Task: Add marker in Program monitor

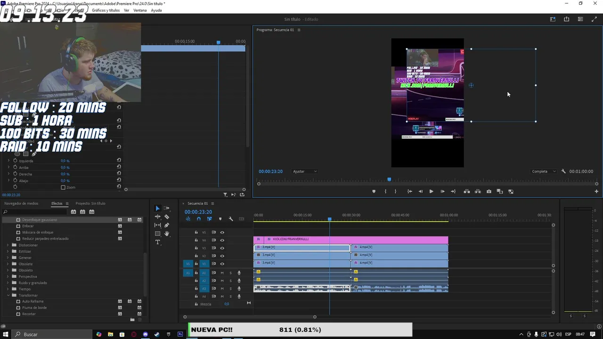Action: (374, 192)
